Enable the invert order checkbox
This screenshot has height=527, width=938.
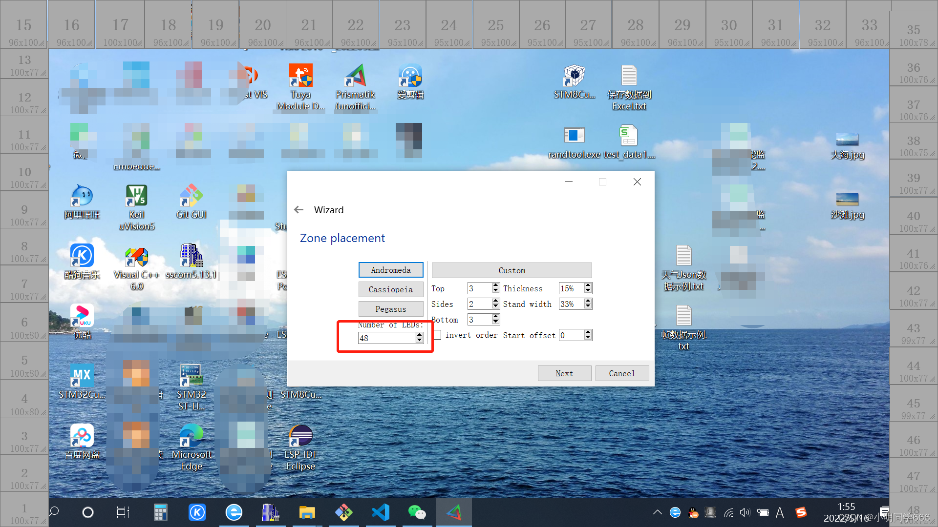(x=438, y=335)
